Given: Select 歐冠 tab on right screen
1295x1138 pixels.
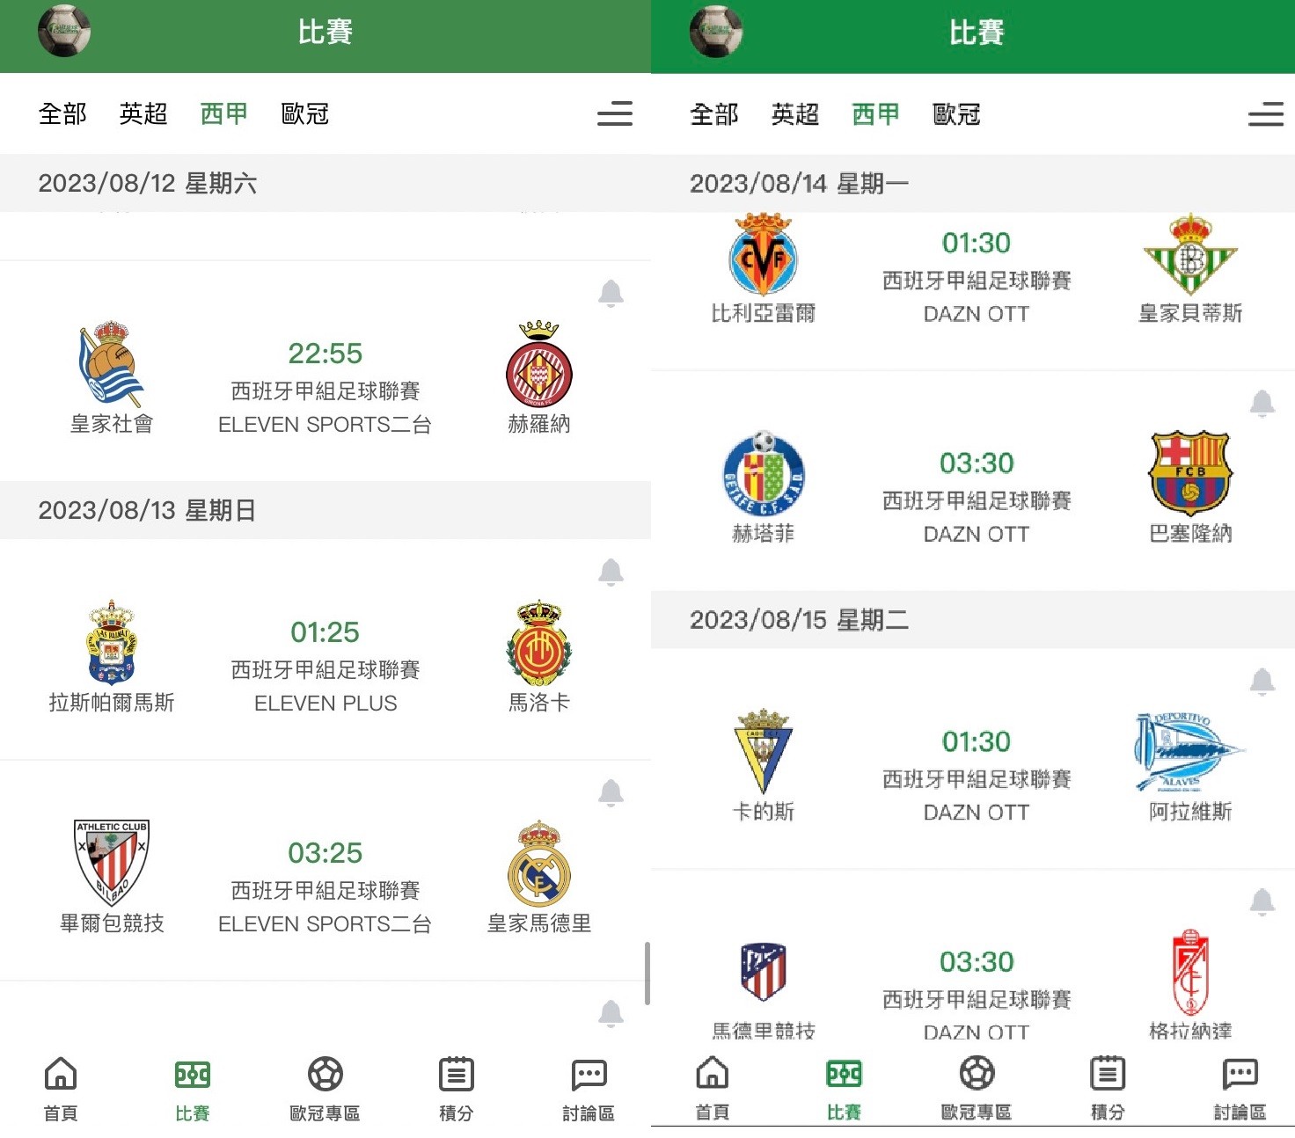Looking at the screenshot, I should click(x=956, y=113).
